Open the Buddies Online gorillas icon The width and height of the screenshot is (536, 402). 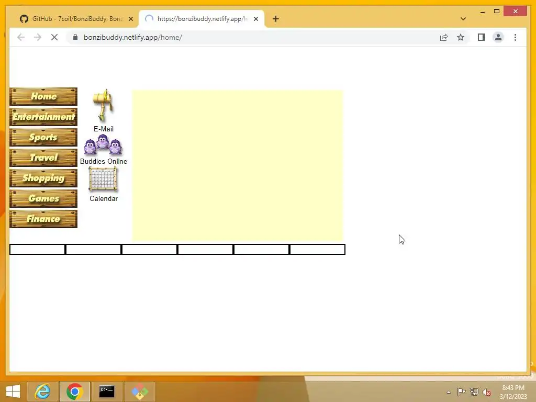pos(103,144)
